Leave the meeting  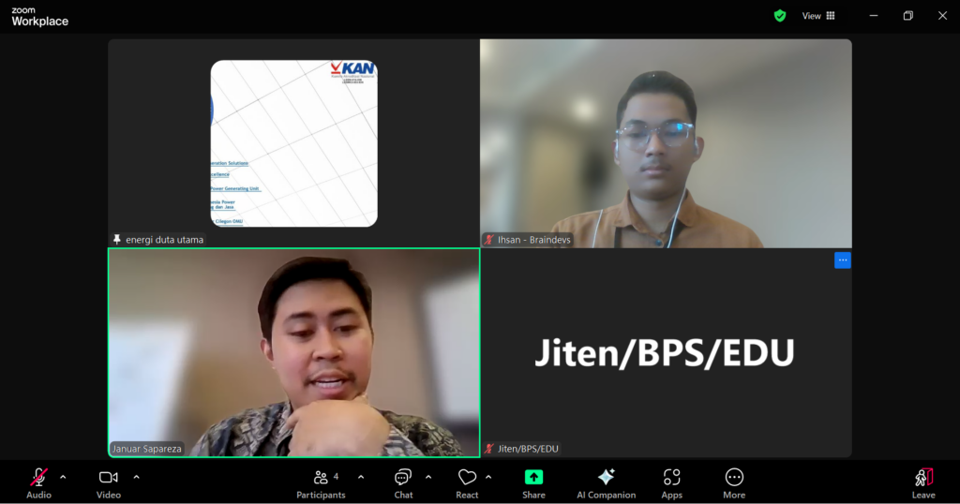(x=923, y=478)
